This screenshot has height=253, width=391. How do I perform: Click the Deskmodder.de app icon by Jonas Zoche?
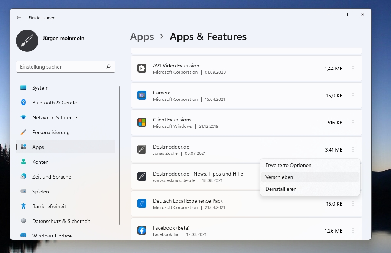click(142, 149)
